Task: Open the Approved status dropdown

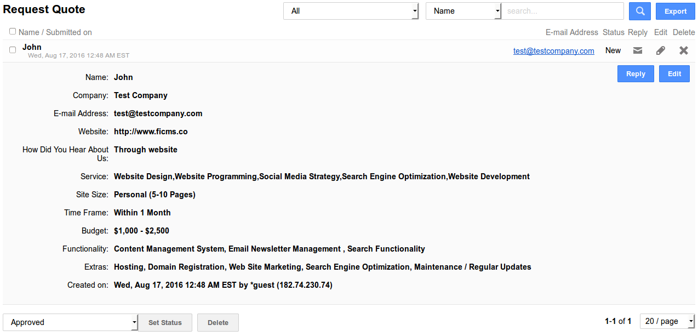Action: tap(70, 322)
